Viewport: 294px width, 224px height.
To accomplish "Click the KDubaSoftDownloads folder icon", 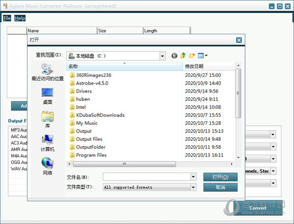I will coord(72,115).
